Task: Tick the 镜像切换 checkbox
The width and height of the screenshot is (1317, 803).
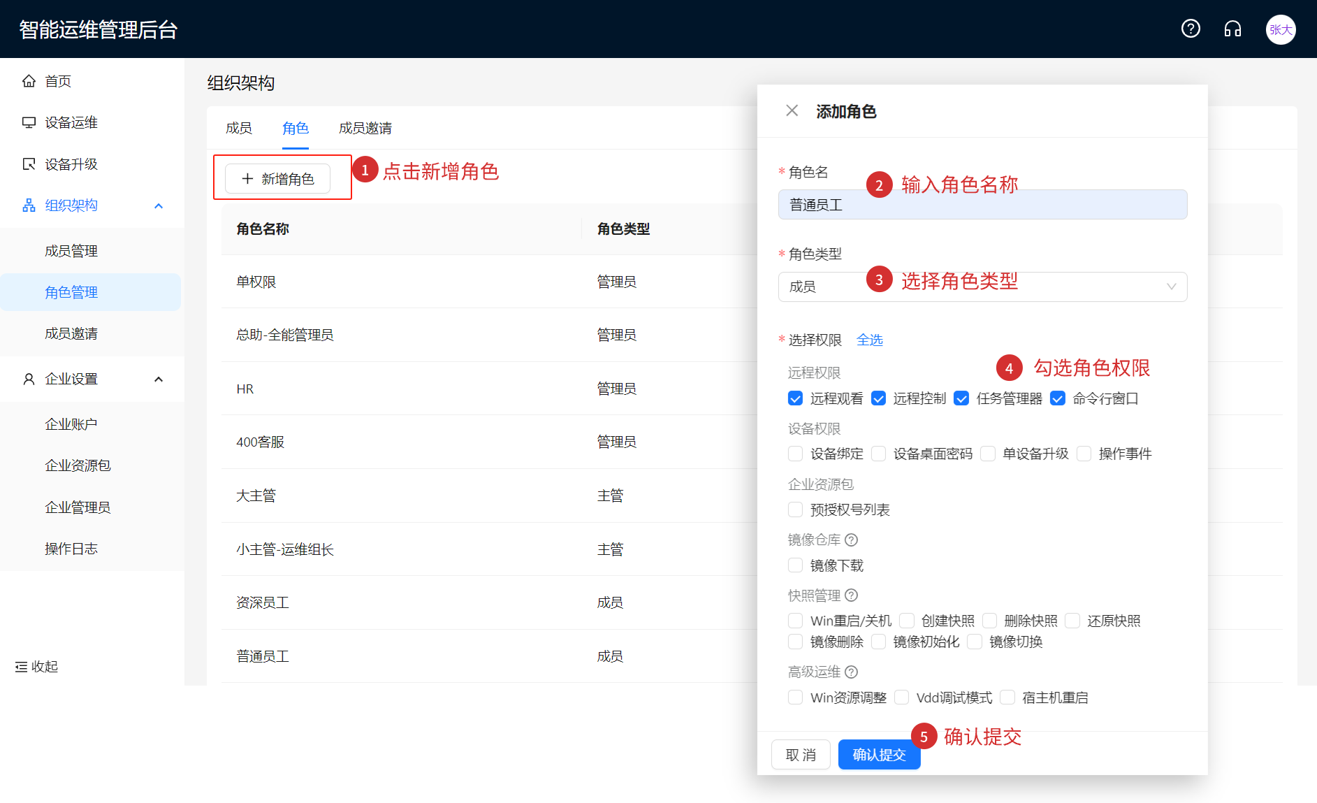Action: [975, 642]
